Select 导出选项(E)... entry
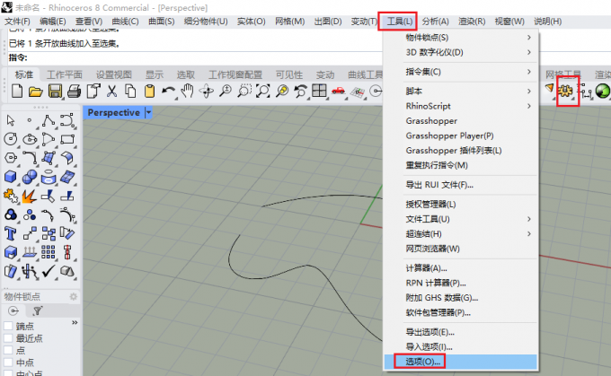The width and height of the screenshot is (611, 376). tap(460, 332)
